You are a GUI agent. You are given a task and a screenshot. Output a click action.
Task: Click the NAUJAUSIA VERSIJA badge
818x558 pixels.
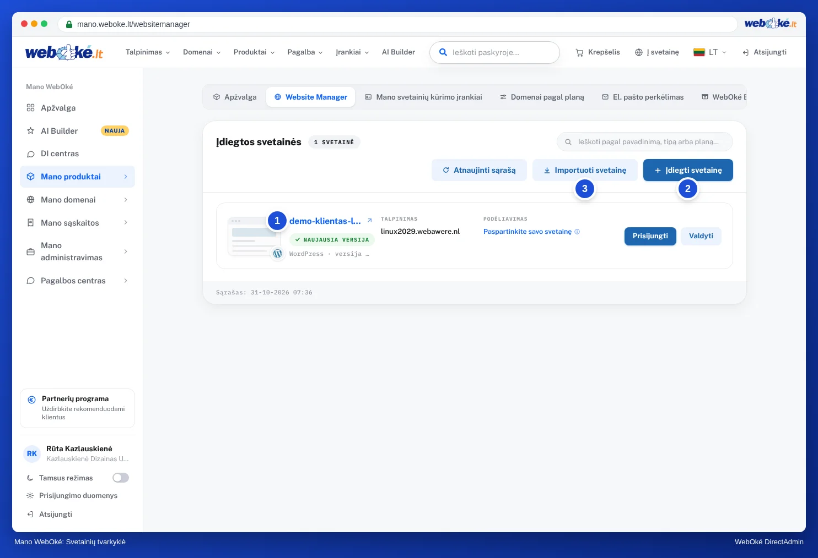332,240
